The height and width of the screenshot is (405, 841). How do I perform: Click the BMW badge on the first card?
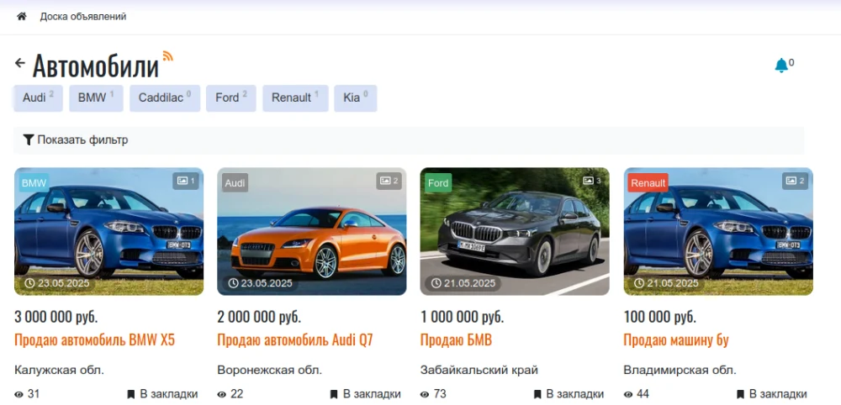(34, 182)
